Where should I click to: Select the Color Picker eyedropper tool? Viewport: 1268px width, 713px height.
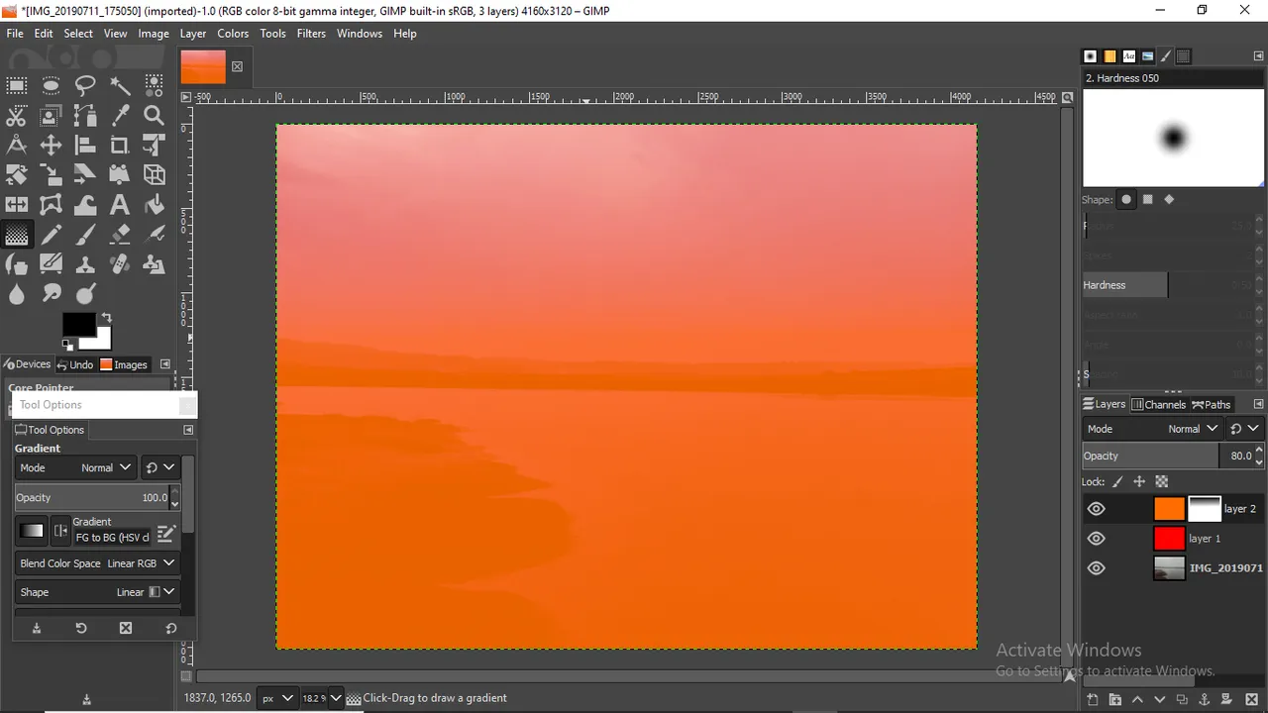120,115
